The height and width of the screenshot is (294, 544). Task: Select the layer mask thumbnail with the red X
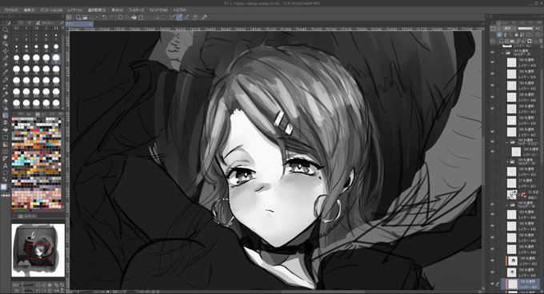click(x=523, y=195)
